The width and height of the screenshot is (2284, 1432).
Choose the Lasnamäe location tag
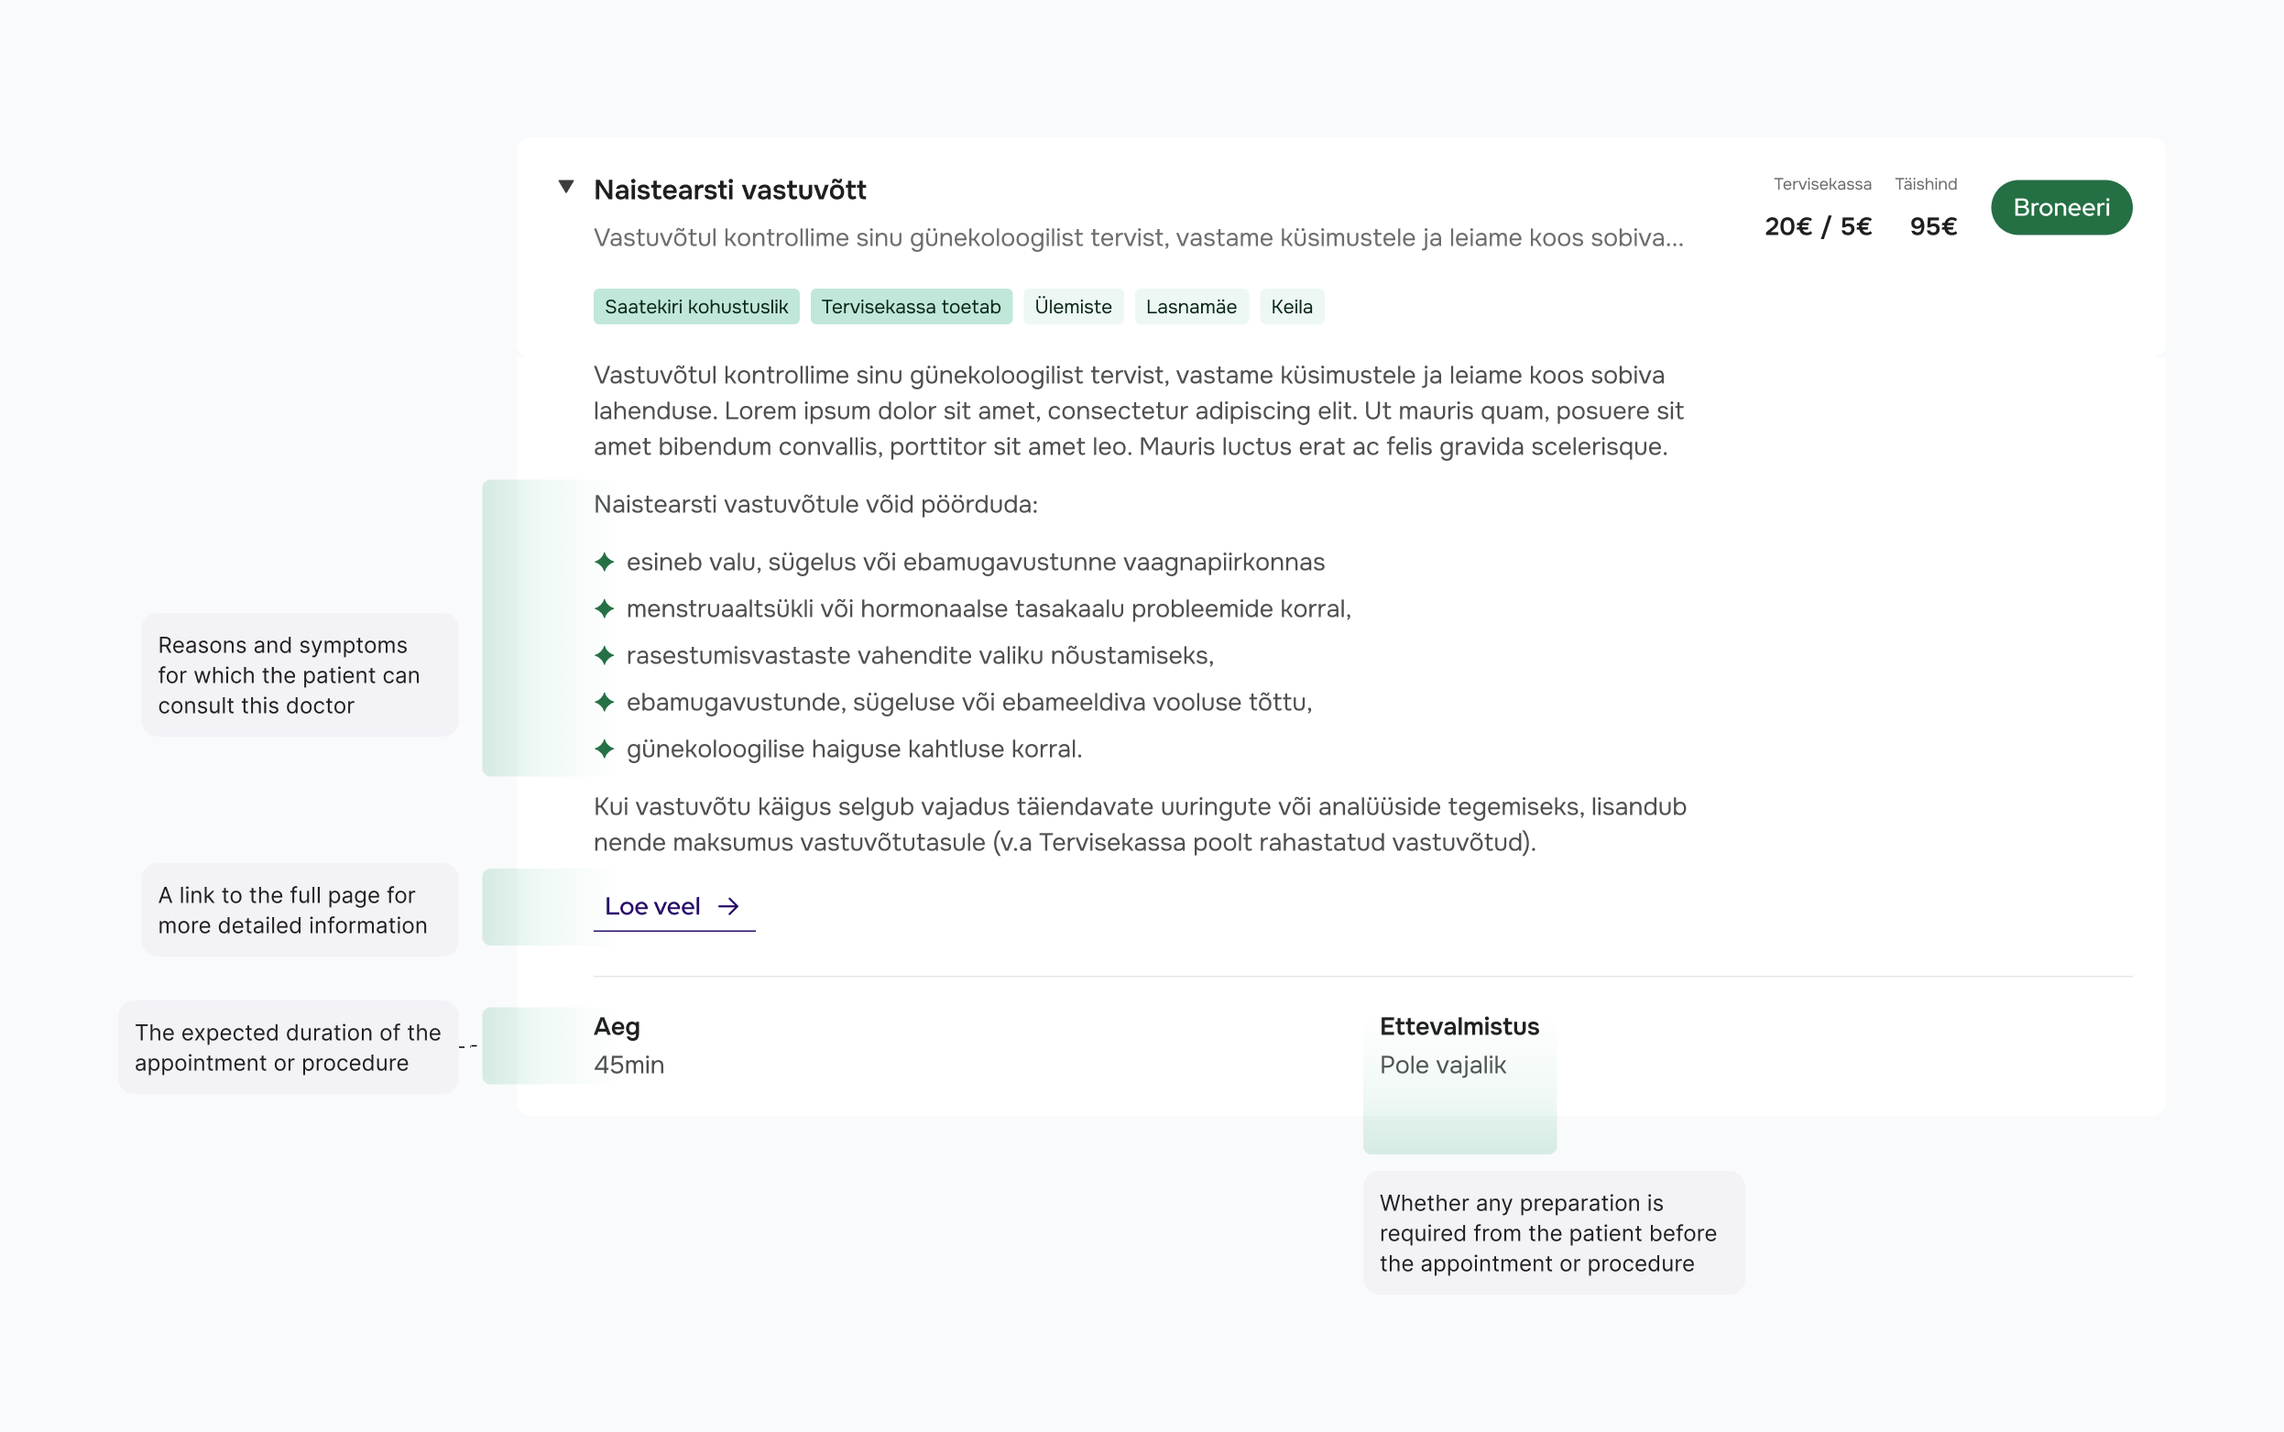click(x=1191, y=307)
